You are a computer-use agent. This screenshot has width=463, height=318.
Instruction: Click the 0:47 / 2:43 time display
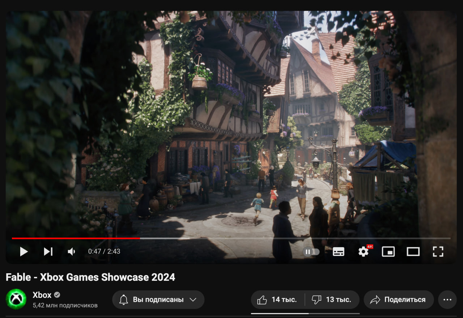click(x=104, y=252)
